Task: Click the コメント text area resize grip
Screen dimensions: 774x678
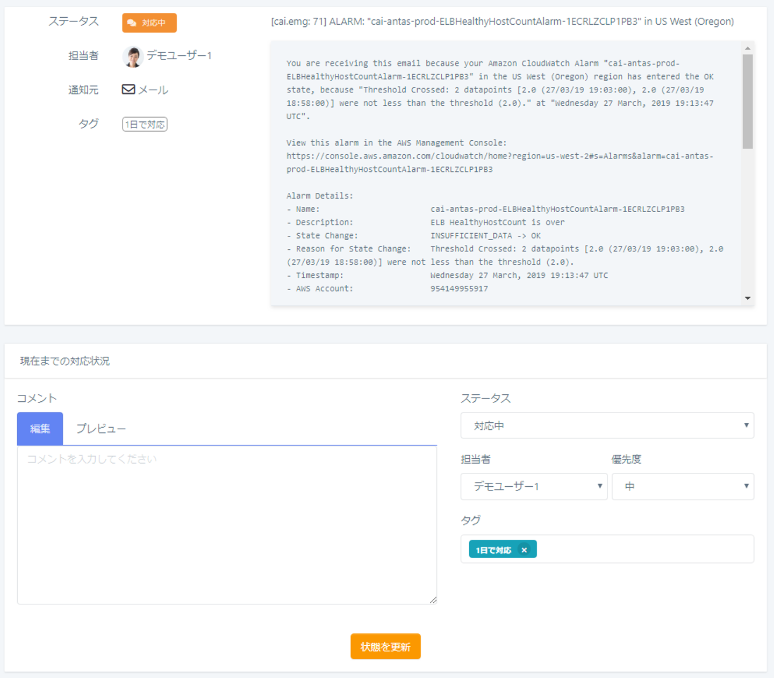Action: 433,600
